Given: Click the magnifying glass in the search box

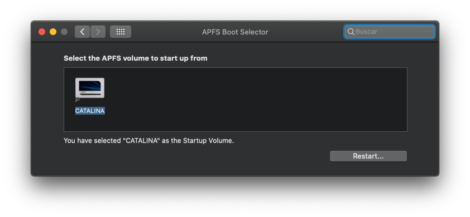Looking at the screenshot, I should (351, 32).
